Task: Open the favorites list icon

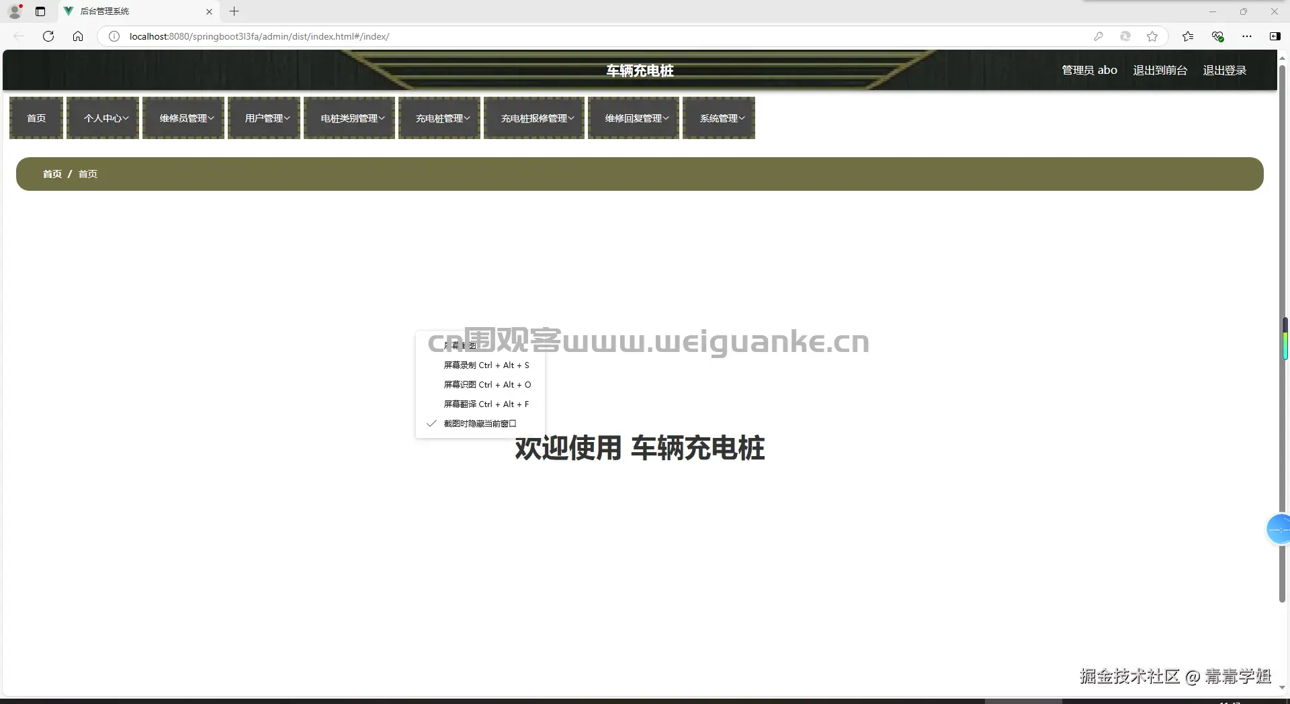Action: (1188, 36)
